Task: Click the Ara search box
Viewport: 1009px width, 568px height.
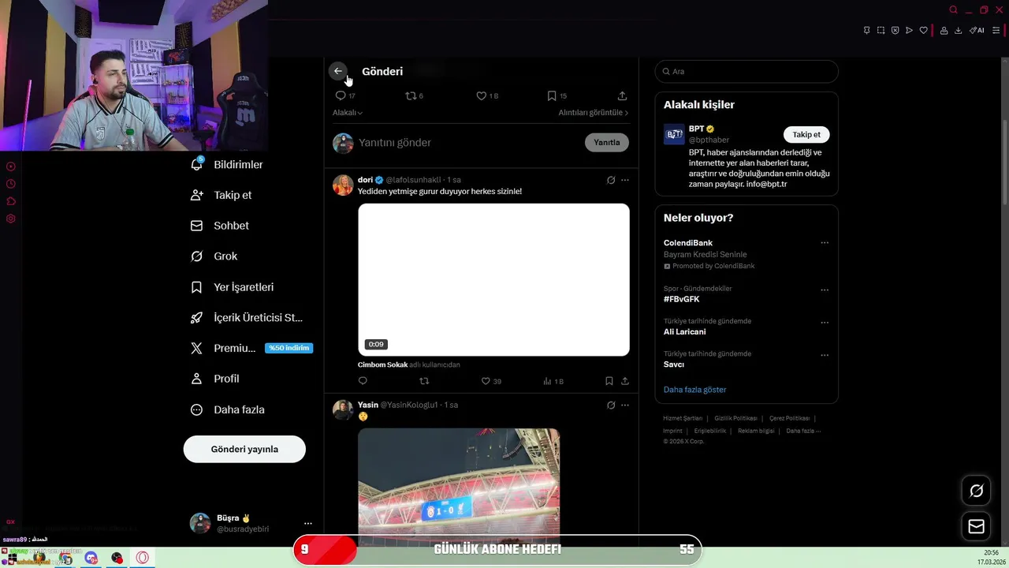Action: [x=747, y=71]
